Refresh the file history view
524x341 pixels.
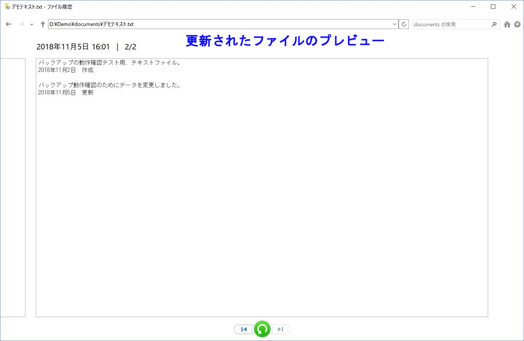pyautogui.click(x=404, y=24)
